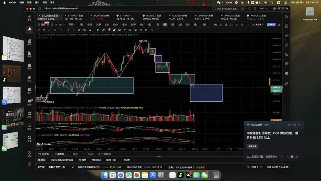Undo the last drawing action
Viewport: 321px width, 181px height.
coord(152,30)
